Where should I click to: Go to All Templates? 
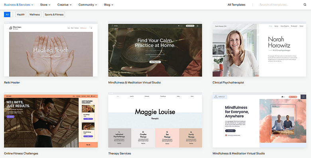(236, 4)
